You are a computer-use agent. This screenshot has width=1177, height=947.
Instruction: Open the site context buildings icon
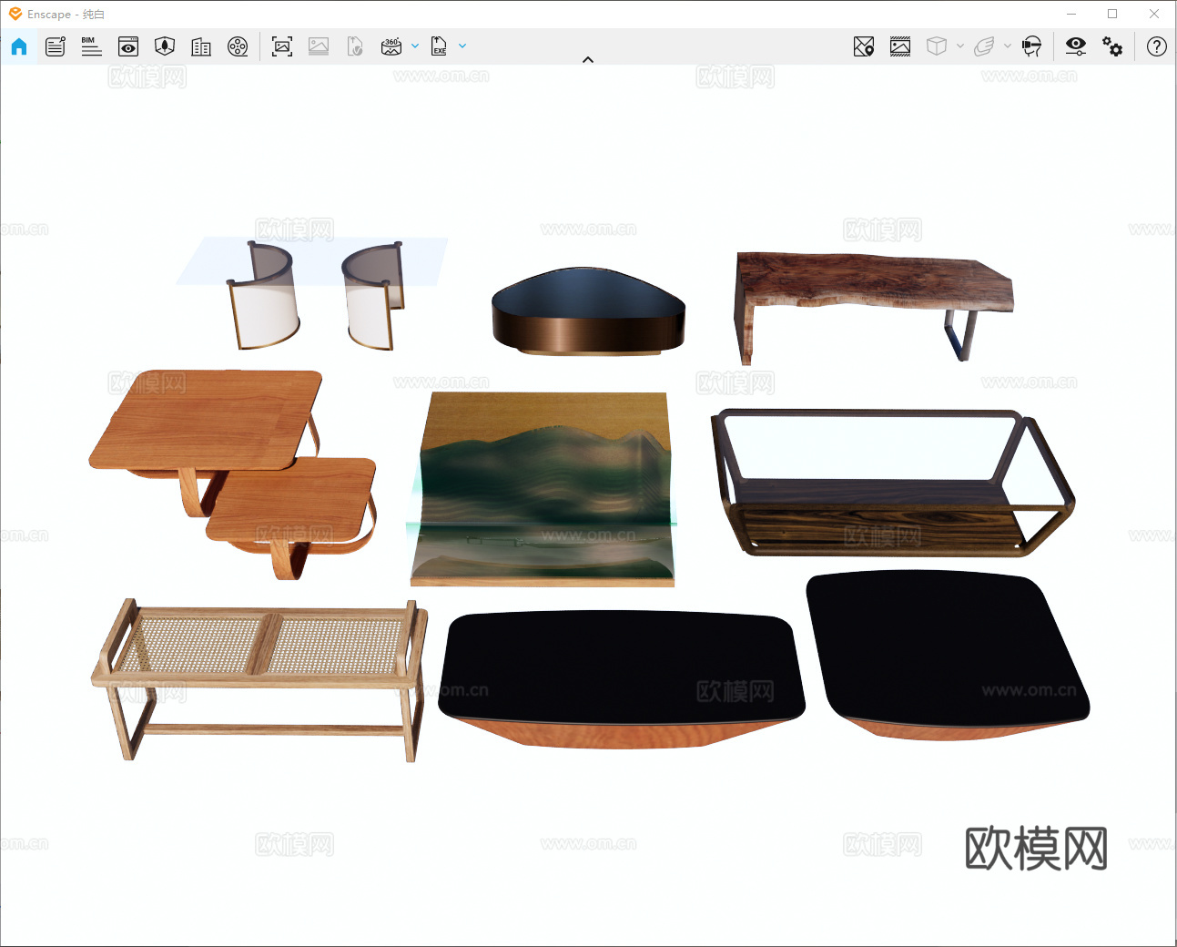pos(201,46)
